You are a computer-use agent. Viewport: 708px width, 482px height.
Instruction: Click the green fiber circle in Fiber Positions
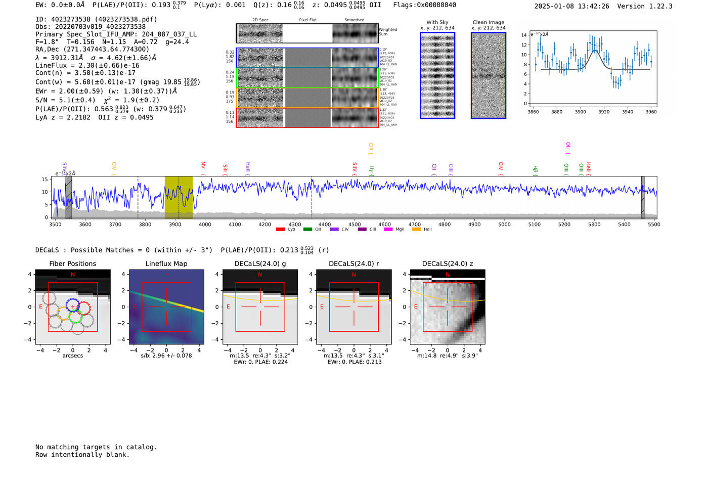(75, 317)
